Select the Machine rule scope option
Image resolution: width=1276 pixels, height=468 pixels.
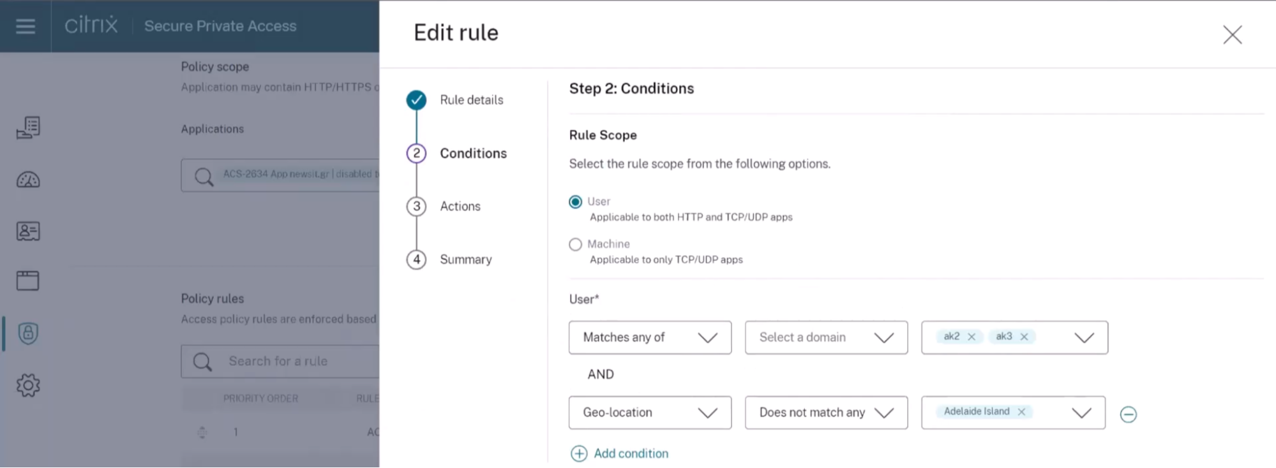(576, 244)
